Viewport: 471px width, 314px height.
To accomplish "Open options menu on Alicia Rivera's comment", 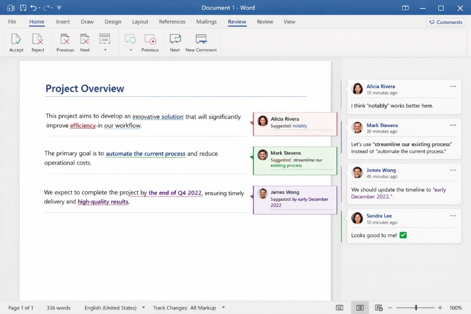I will [x=453, y=86].
